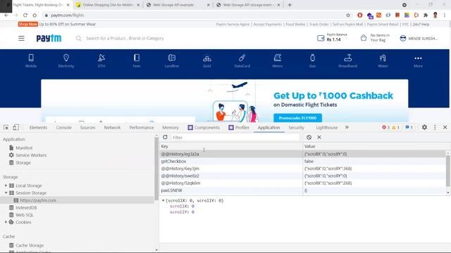The image size is (451, 253).
Task: Switch to the Console tab
Action: click(x=64, y=127)
